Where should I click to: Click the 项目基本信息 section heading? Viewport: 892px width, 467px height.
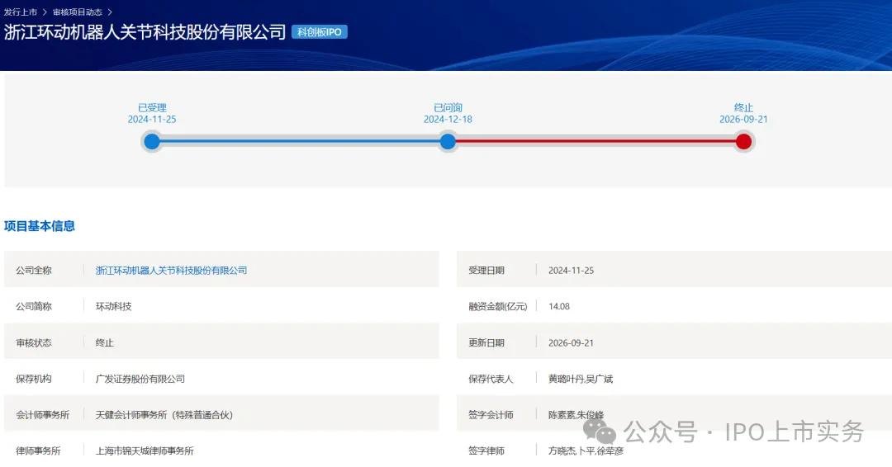40,225
